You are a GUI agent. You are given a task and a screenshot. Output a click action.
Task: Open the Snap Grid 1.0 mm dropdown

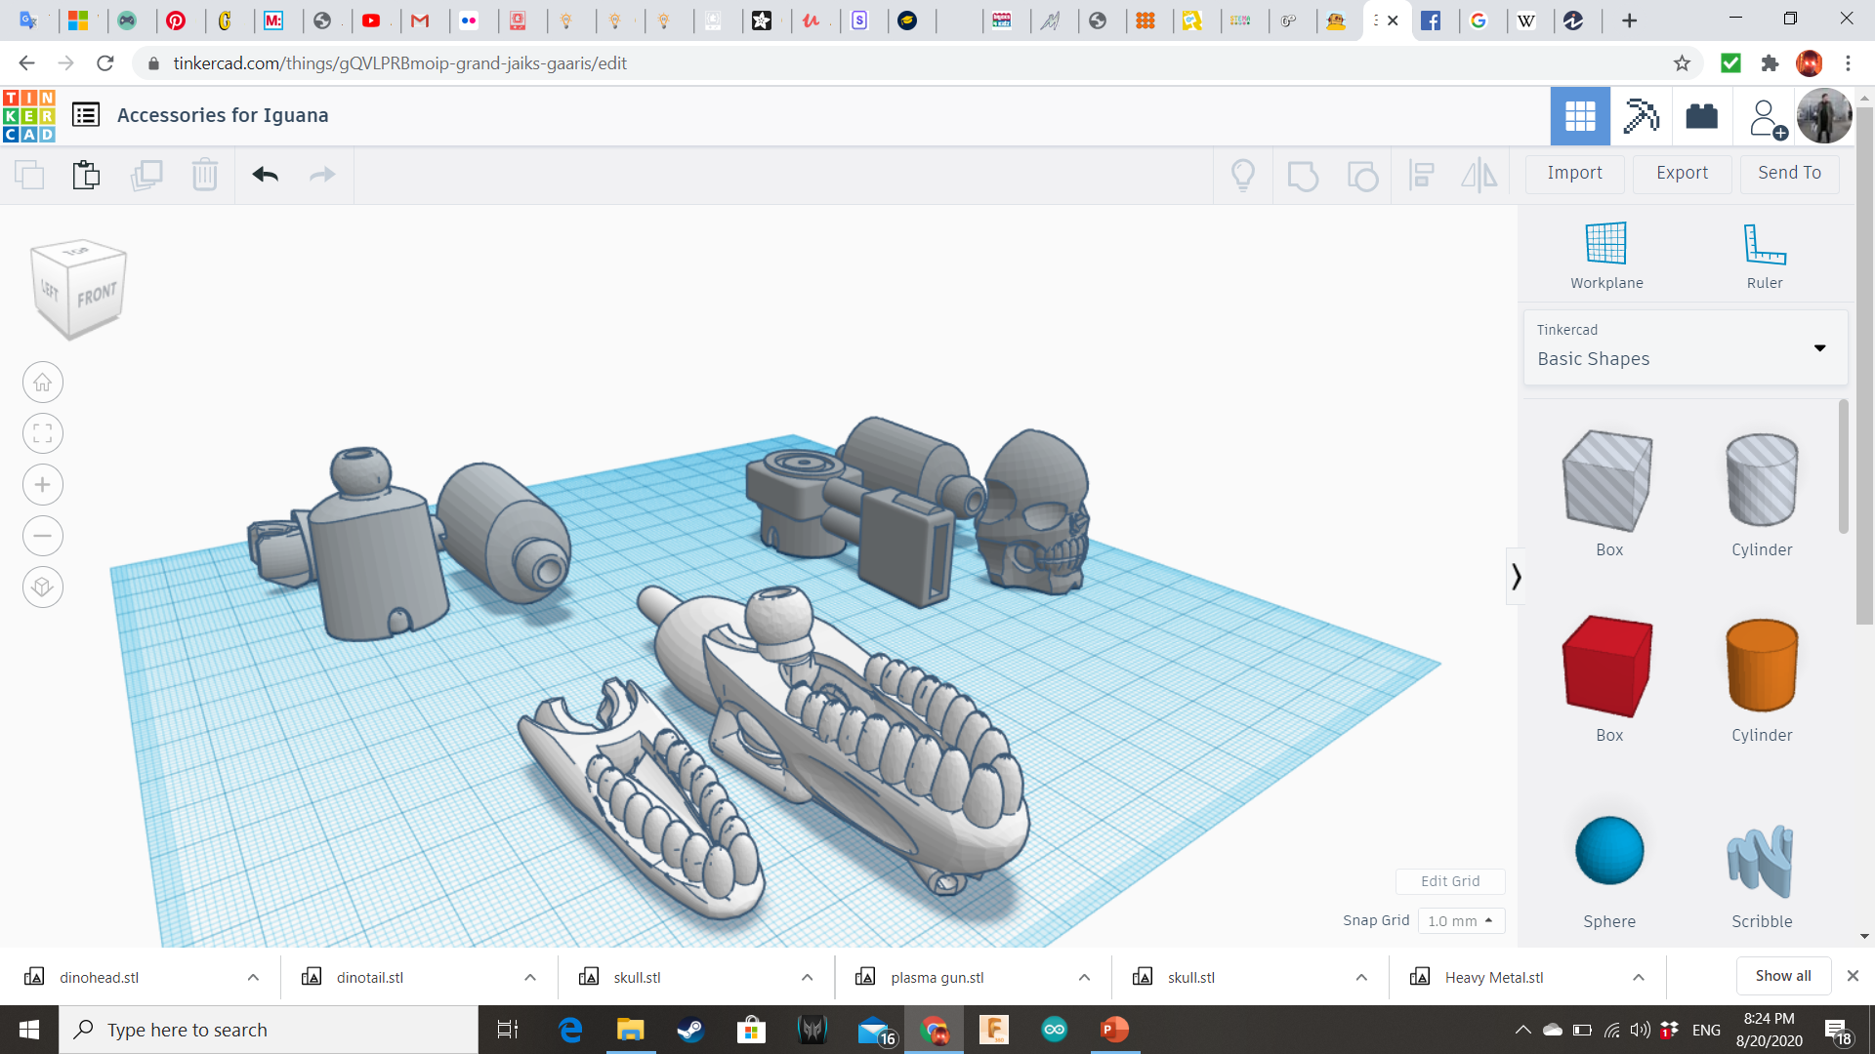tap(1460, 920)
